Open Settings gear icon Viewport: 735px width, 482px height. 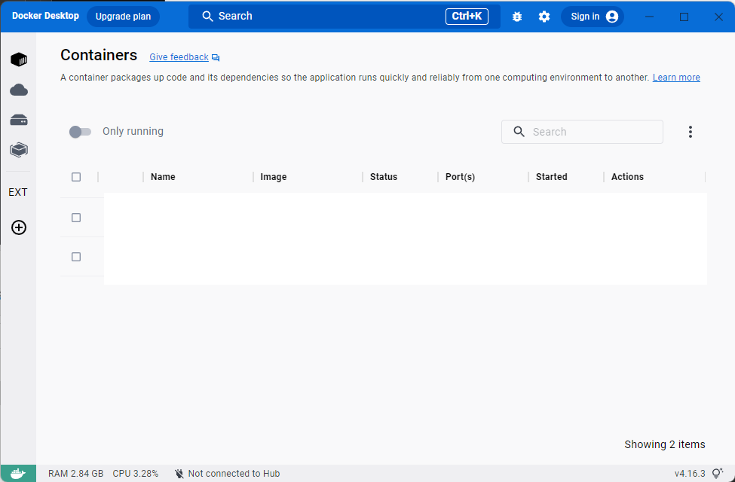pyautogui.click(x=544, y=17)
